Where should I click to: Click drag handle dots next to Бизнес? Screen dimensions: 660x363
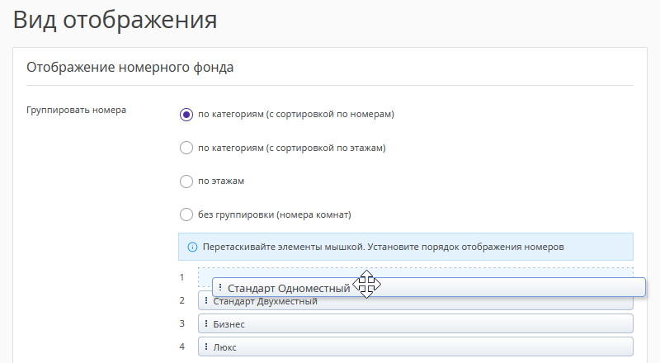206,324
